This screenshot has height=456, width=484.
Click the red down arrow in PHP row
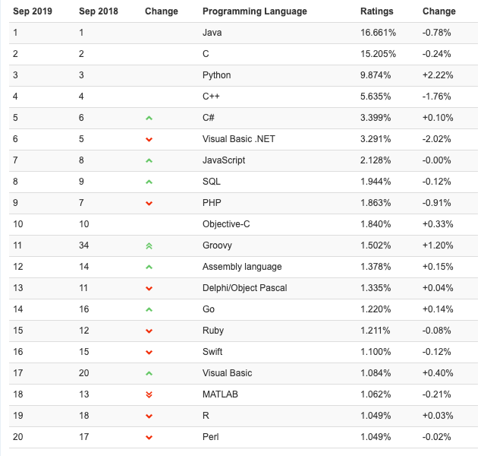coord(149,204)
